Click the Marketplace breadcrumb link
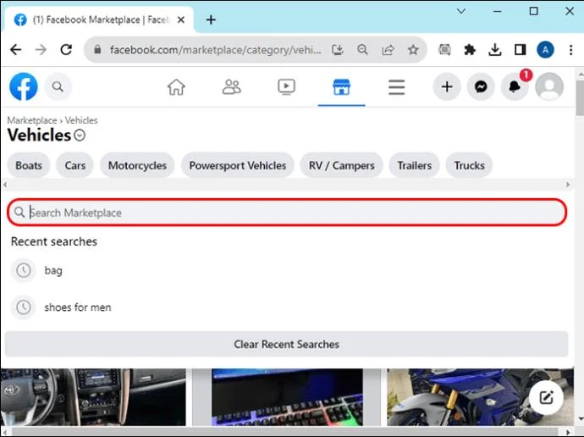Screen dimensions: 584x437 pyautogui.click(x=32, y=120)
